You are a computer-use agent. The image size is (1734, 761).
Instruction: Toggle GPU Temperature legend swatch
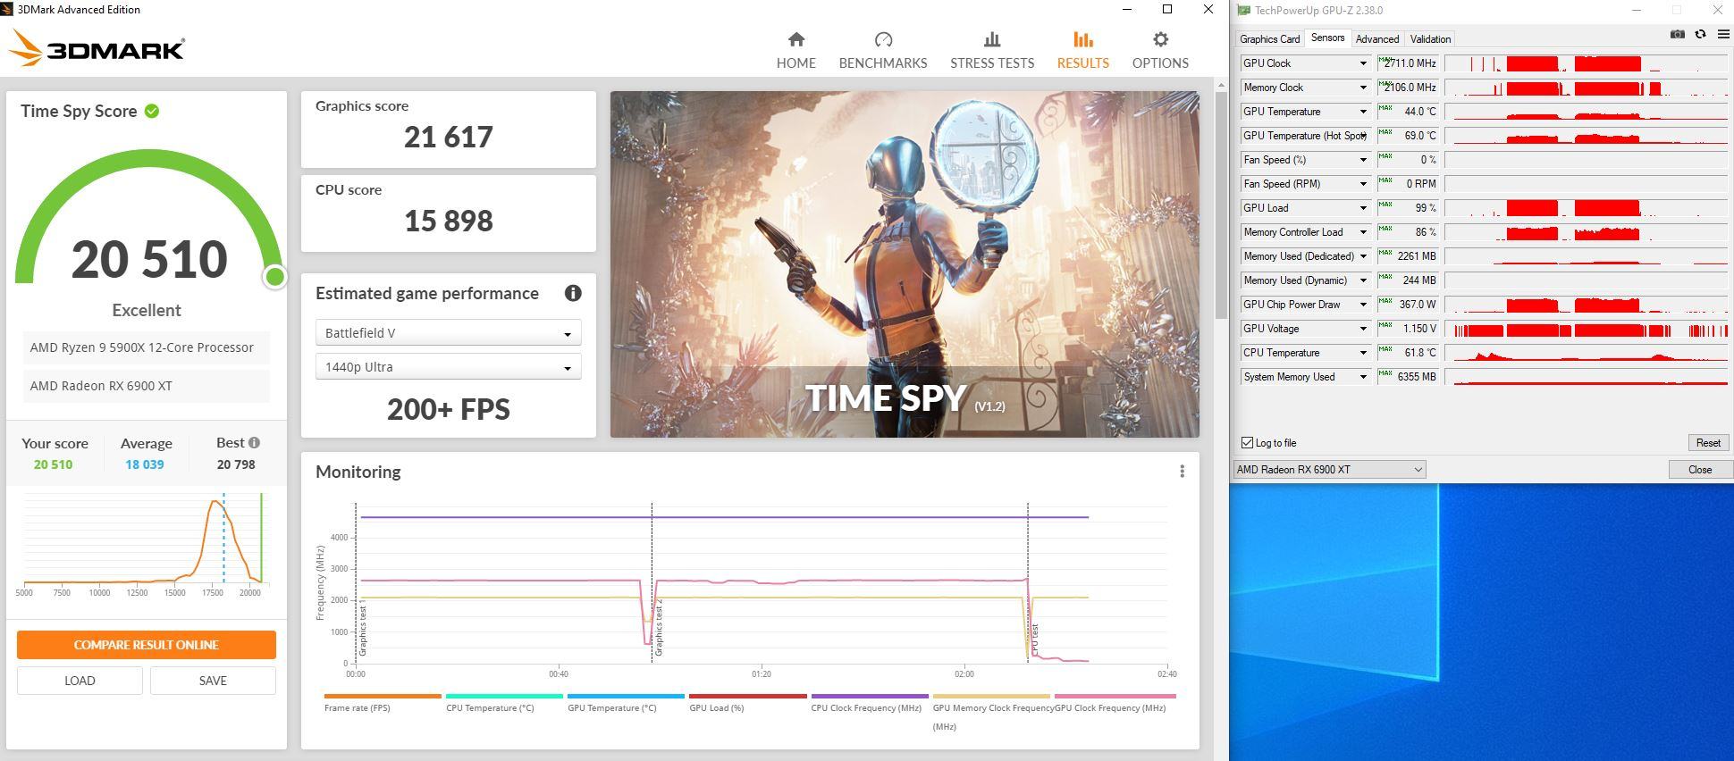click(x=626, y=696)
